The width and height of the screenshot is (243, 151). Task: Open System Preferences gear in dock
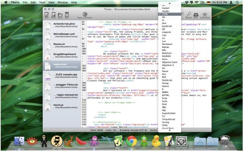[181, 141]
